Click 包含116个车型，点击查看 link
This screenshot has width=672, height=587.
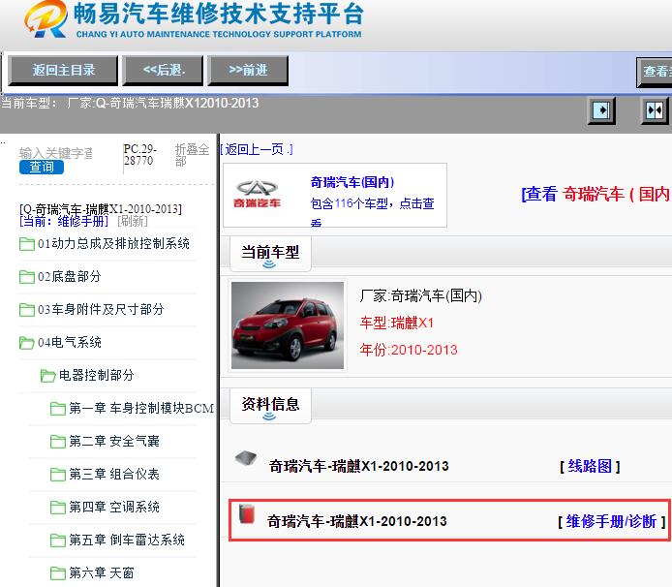pos(373,210)
